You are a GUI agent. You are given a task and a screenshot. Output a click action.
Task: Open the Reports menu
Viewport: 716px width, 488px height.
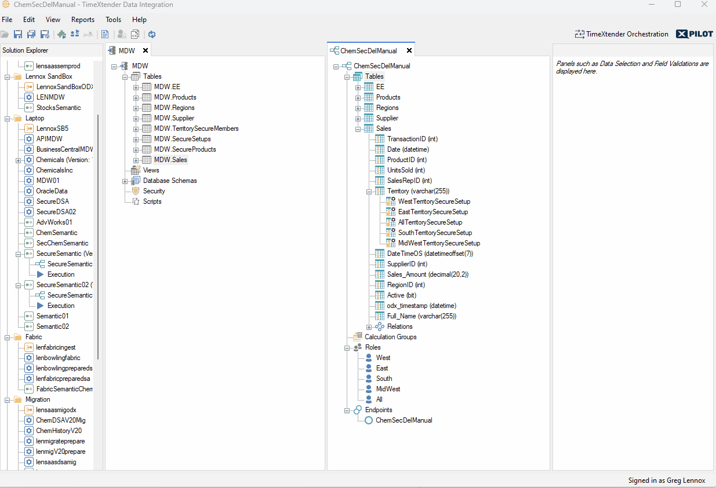[83, 20]
